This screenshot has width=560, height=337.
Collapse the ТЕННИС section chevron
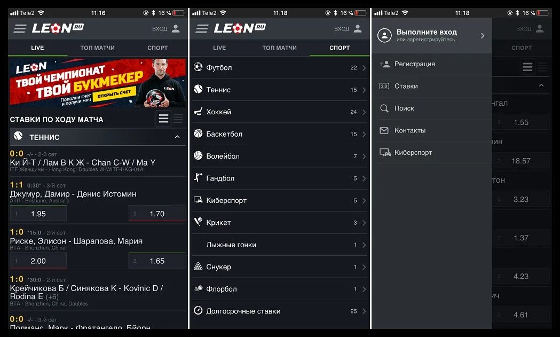[x=177, y=137]
